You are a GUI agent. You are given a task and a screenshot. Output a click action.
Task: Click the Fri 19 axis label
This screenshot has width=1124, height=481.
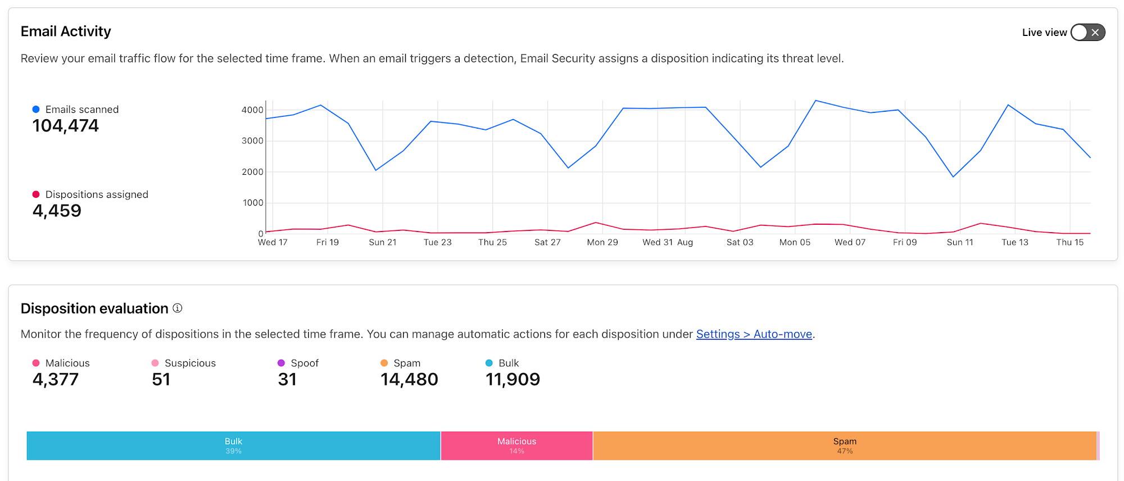pyautogui.click(x=328, y=242)
